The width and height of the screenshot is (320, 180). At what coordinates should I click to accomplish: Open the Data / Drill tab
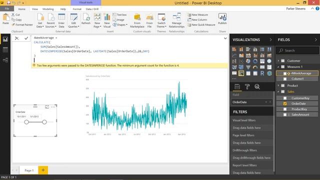92,9
